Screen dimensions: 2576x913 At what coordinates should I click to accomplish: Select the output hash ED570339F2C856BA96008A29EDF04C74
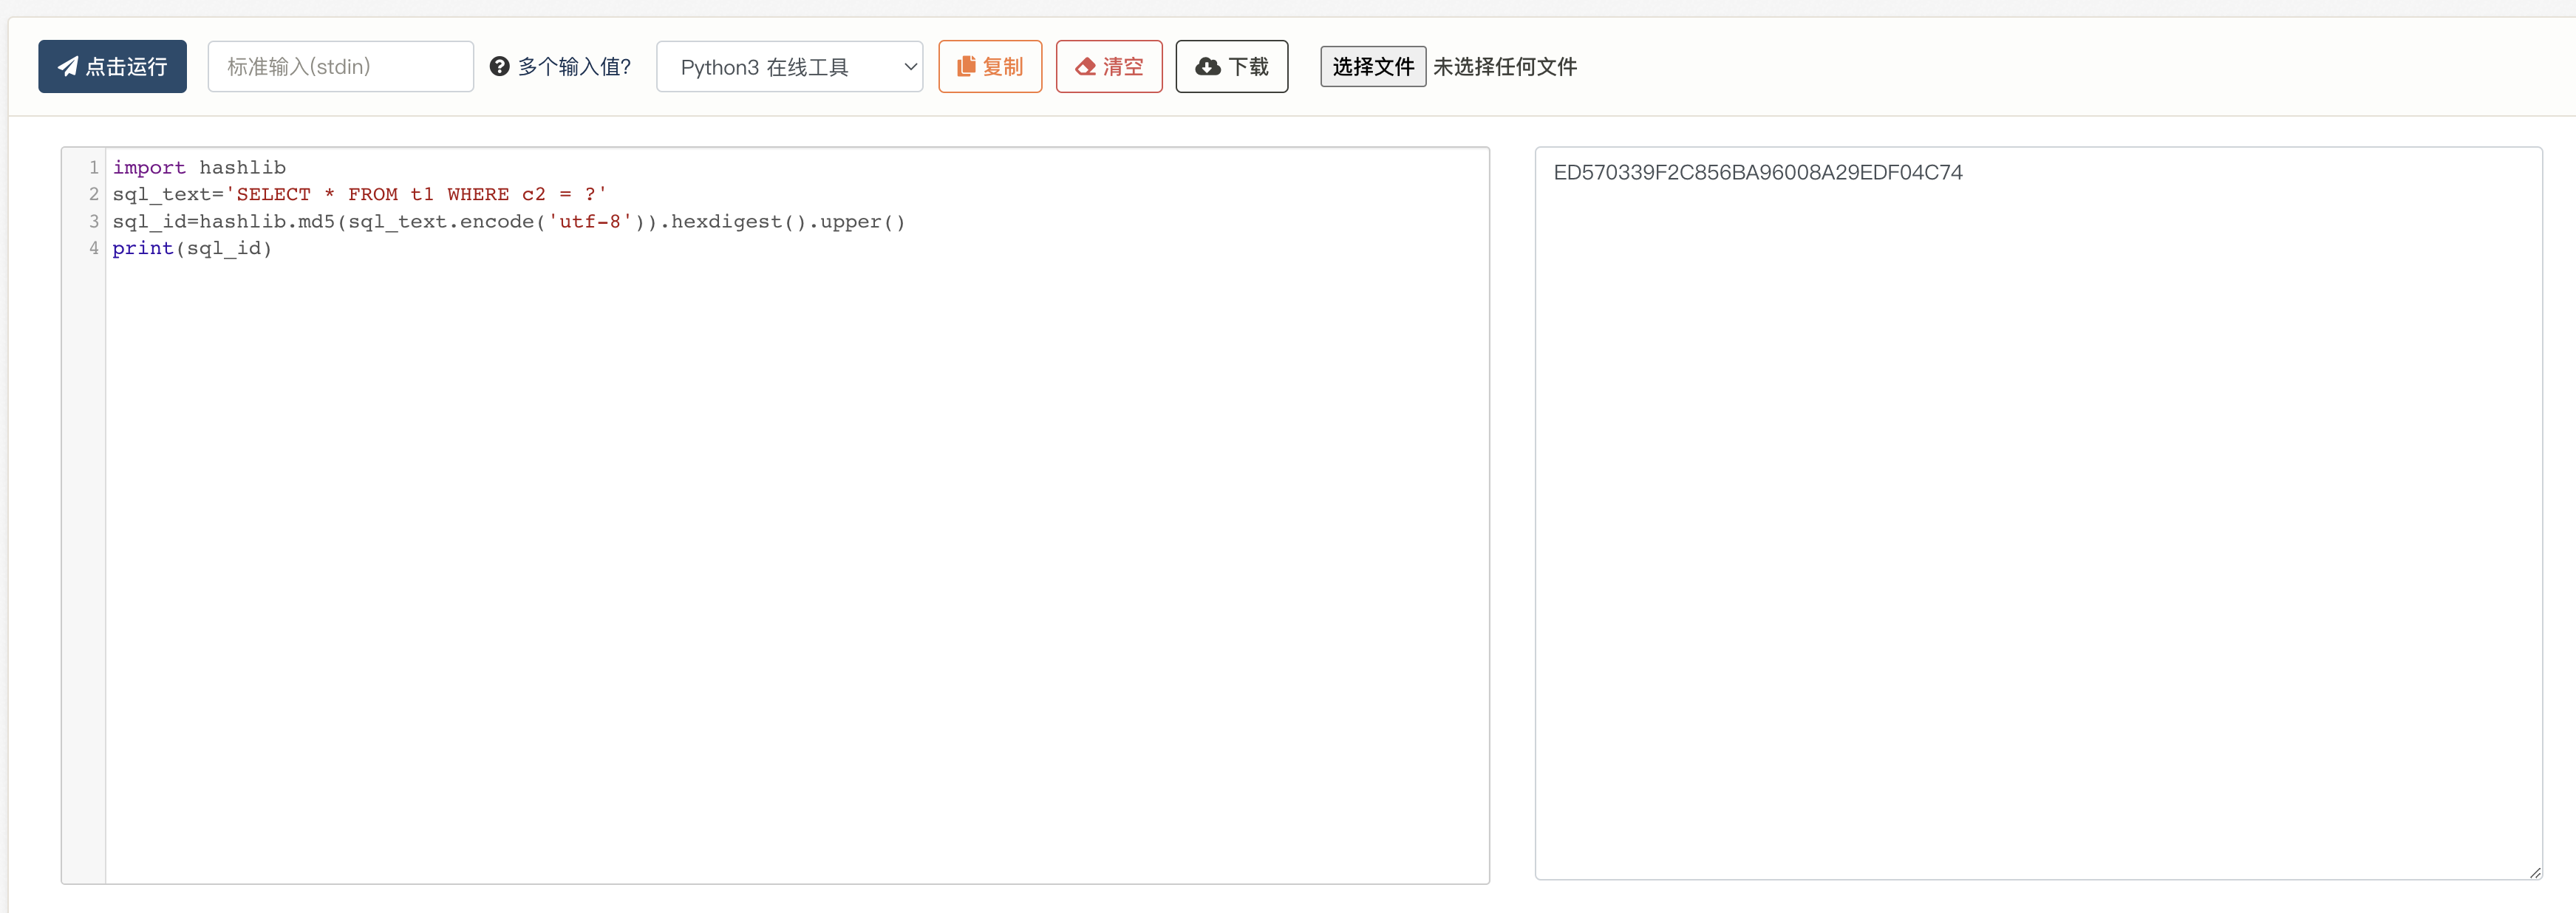pos(1759,171)
